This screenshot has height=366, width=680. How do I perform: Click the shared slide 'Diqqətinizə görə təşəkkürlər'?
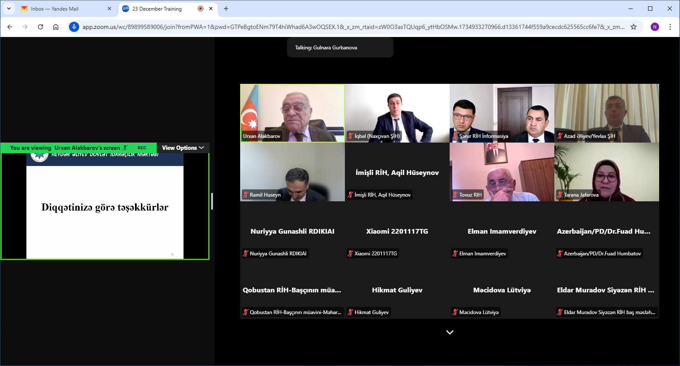pyautogui.click(x=105, y=207)
